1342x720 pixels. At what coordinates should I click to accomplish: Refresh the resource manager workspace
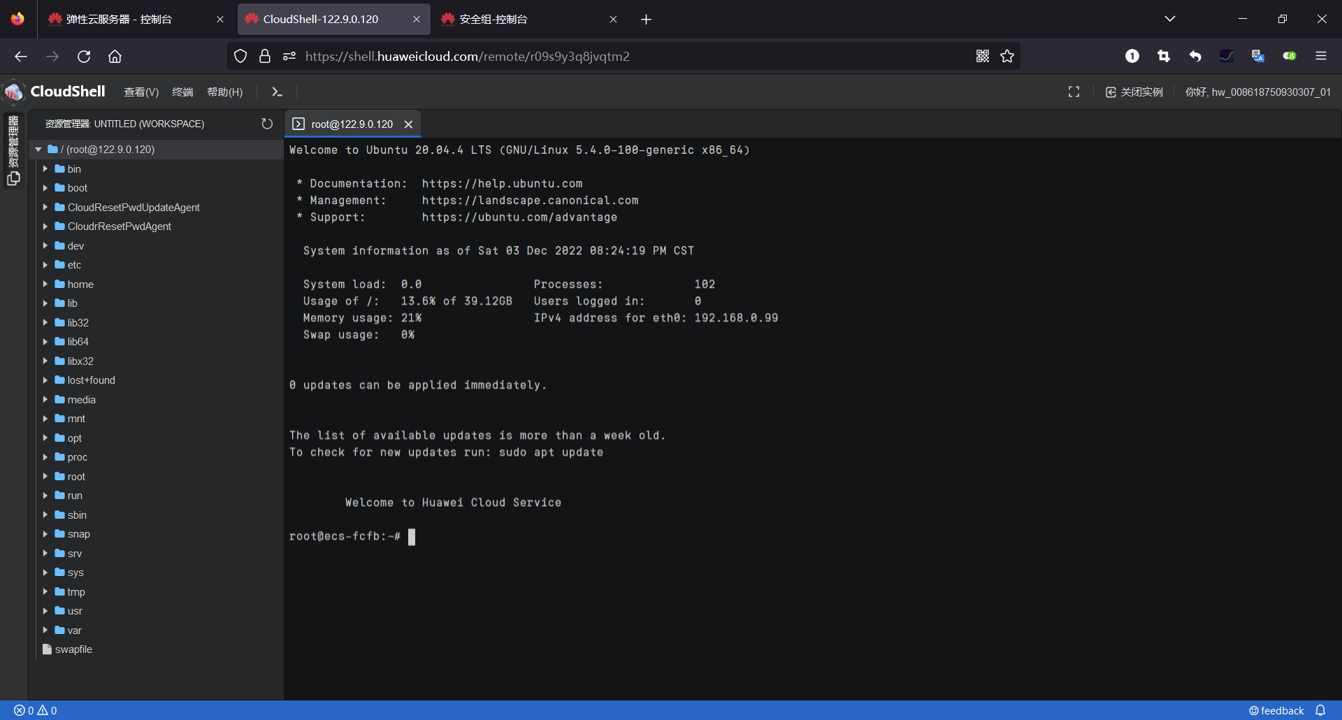(x=267, y=124)
